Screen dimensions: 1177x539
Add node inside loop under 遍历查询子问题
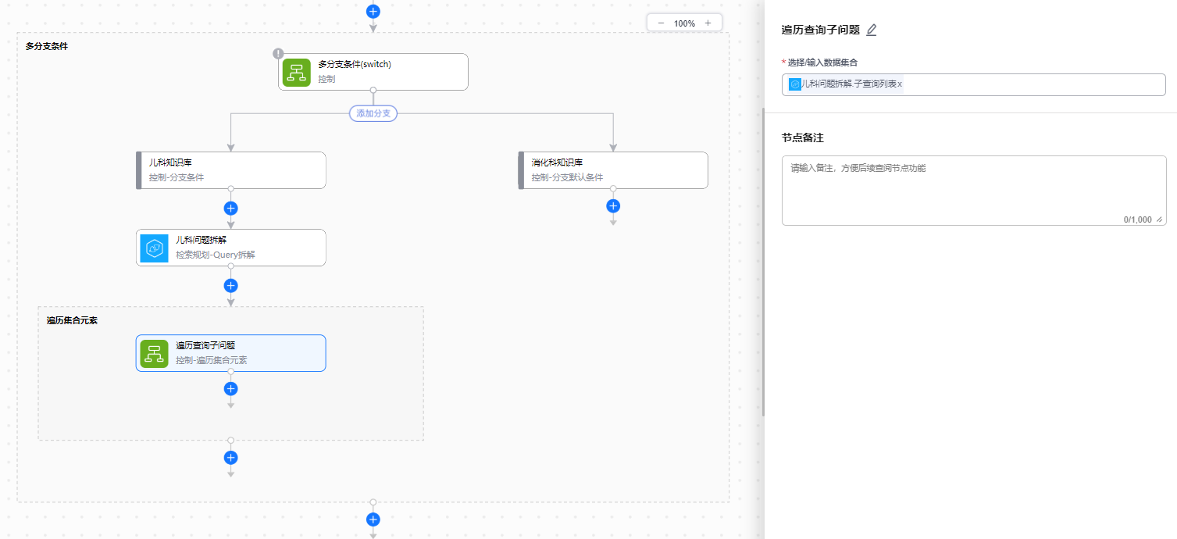tap(230, 388)
